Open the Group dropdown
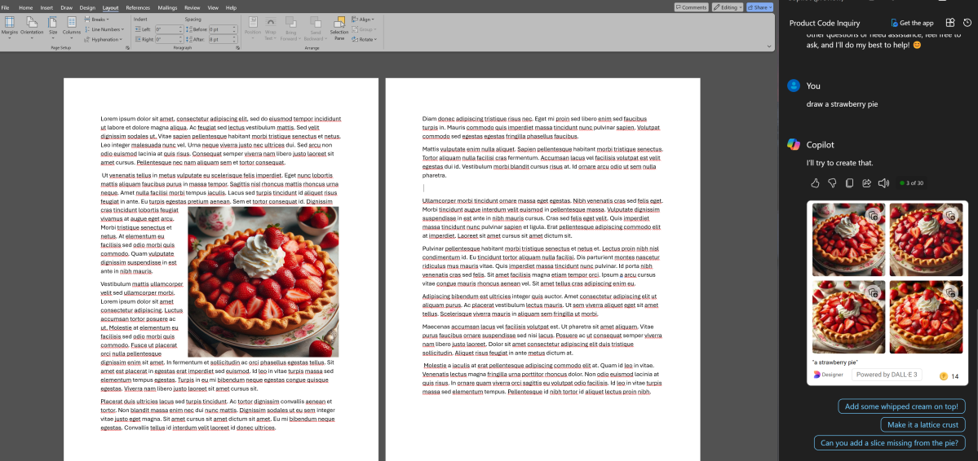The image size is (978, 461). 363,29
